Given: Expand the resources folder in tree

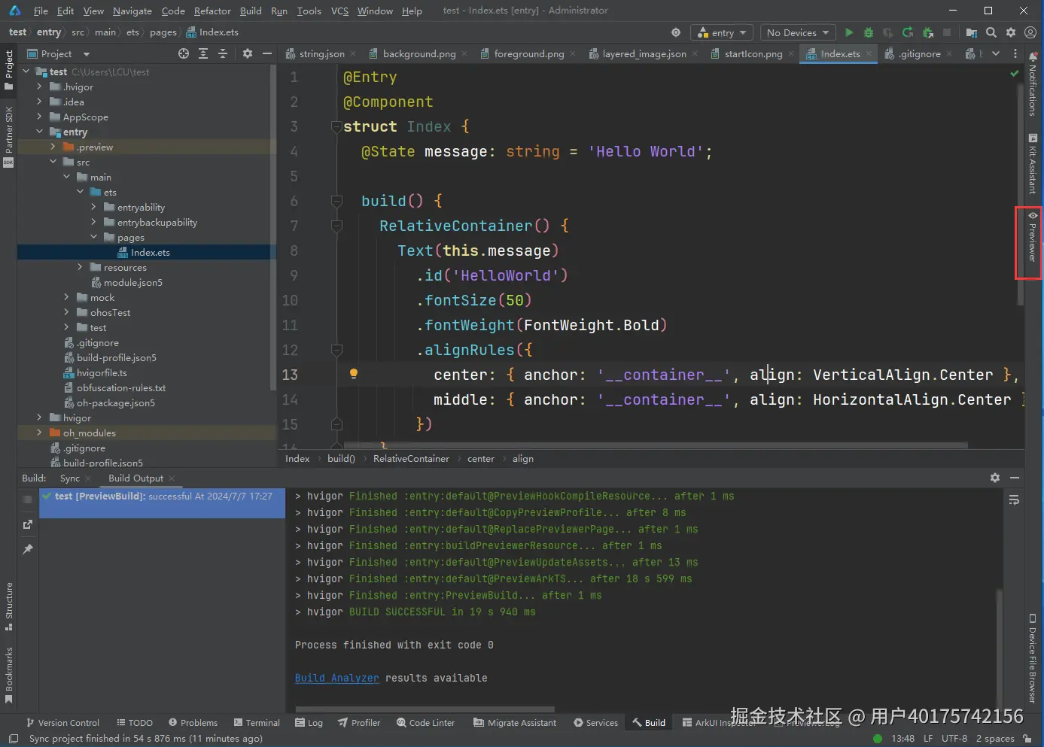Looking at the screenshot, I should [x=80, y=267].
